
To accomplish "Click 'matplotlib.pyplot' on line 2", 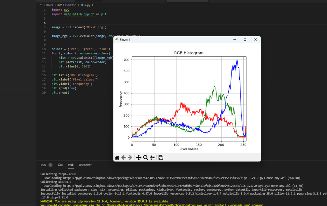I will tap(79, 14).
